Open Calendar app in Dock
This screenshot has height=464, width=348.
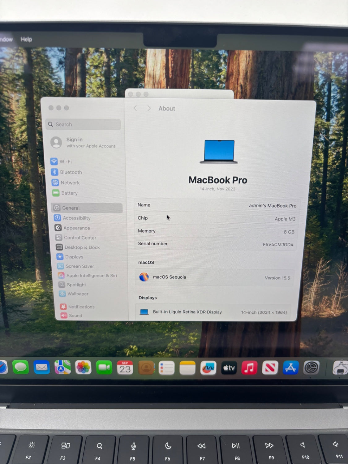[x=125, y=368]
